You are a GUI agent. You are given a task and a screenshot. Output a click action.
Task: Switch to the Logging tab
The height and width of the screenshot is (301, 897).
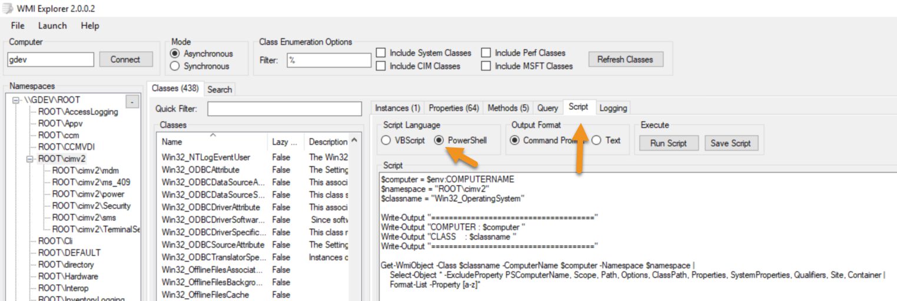(613, 108)
